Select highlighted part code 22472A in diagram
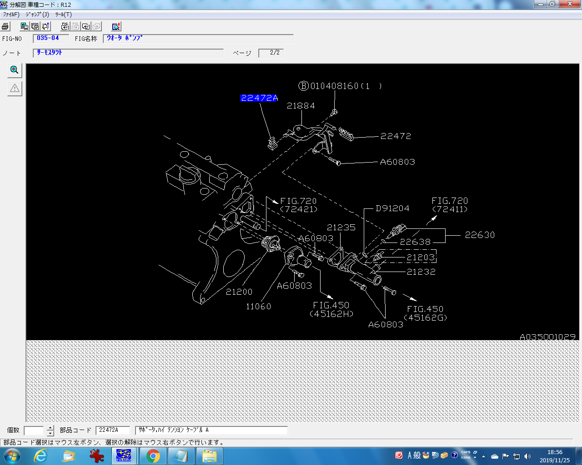 (x=259, y=98)
